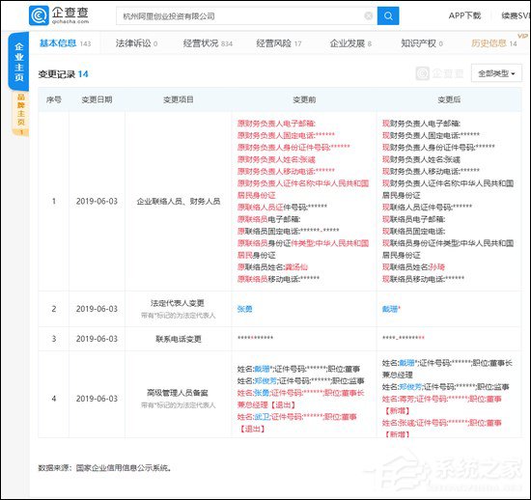531x500 pixels.
Task: Expand the 全部类型 filter dropdown
Action: 496,73
